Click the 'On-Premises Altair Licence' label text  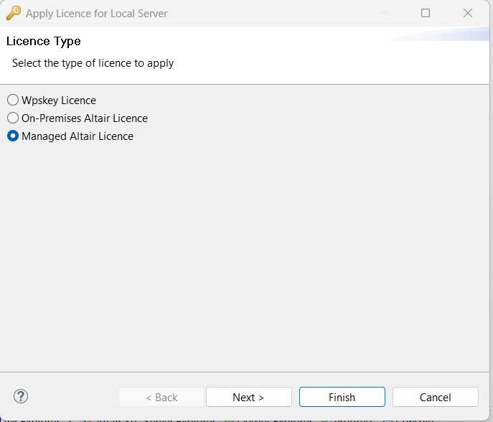click(85, 118)
